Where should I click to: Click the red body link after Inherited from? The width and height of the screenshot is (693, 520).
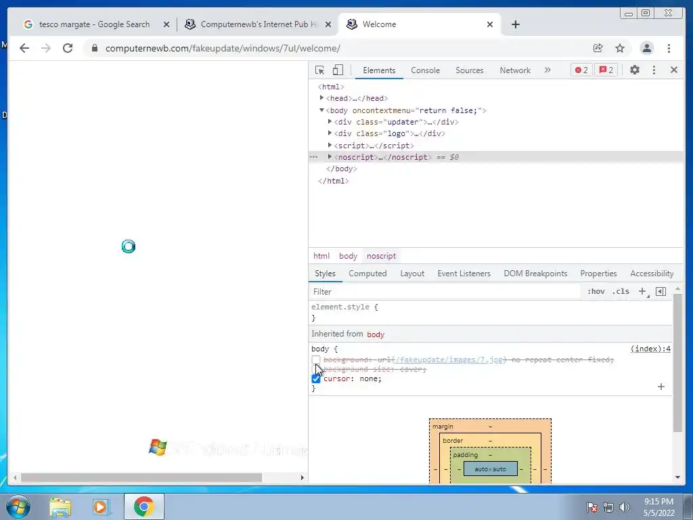click(x=376, y=334)
